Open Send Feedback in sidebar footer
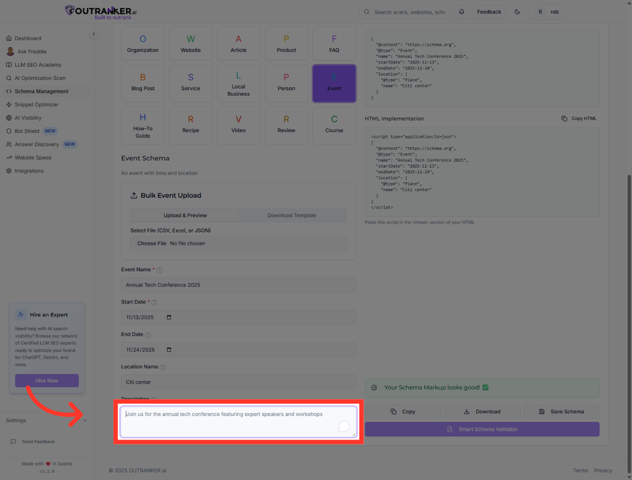This screenshot has height=480, width=632. [x=33, y=442]
